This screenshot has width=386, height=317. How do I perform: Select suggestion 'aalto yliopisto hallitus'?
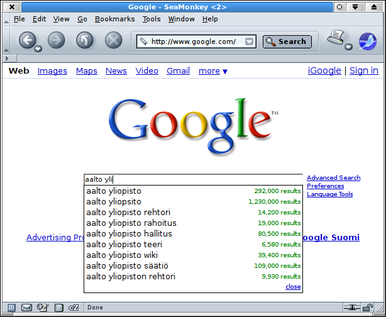(193, 233)
